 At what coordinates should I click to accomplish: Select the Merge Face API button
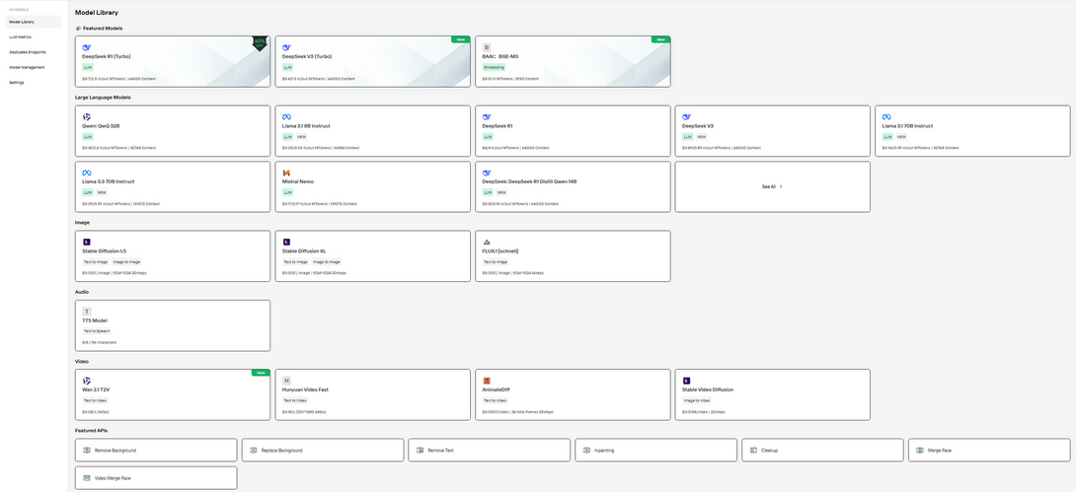coord(988,450)
